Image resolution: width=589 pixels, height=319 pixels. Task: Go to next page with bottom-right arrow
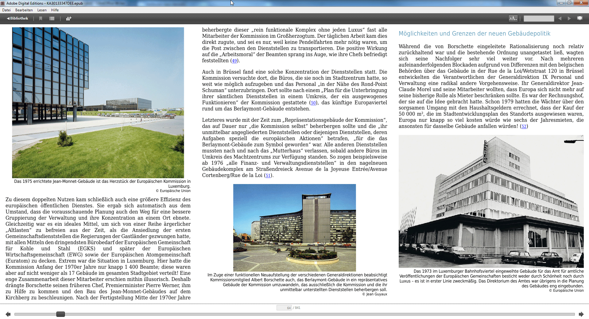tap(581, 314)
